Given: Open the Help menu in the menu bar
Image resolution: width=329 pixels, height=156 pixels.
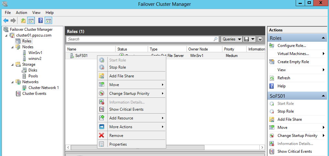Looking at the screenshot, I should pyautogui.click(x=50, y=13).
